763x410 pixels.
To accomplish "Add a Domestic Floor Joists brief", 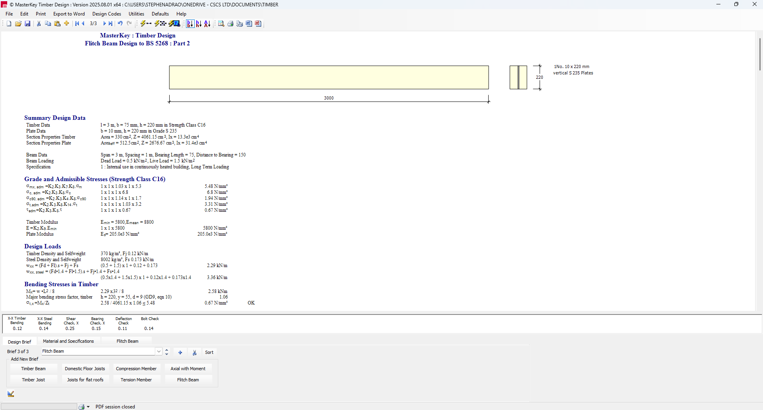I will click(85, 369).
